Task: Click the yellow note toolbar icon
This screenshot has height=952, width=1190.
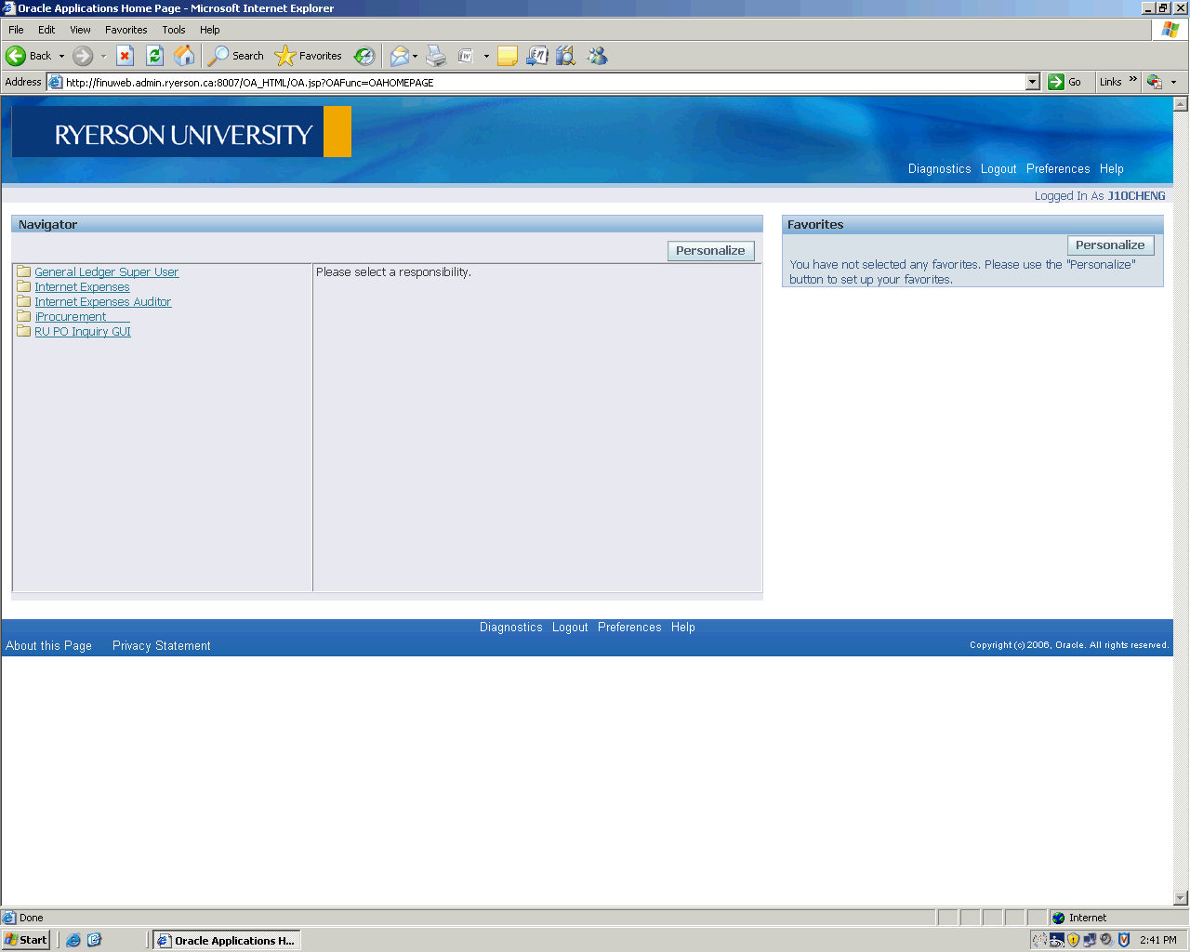Action: 508,56
